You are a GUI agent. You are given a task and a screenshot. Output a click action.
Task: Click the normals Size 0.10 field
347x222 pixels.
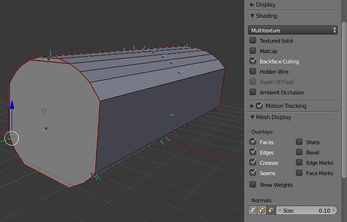(x=307, y=210)
